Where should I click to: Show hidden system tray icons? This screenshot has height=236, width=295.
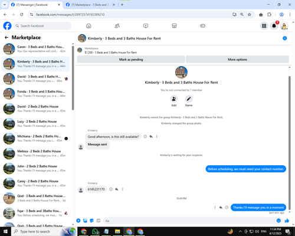(x=240, y=231)
